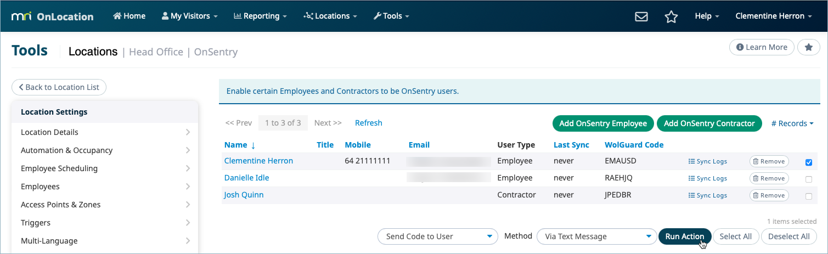Expand Multi-Language settings
This screenshot has height=254, width=828.
pos(105,241)
